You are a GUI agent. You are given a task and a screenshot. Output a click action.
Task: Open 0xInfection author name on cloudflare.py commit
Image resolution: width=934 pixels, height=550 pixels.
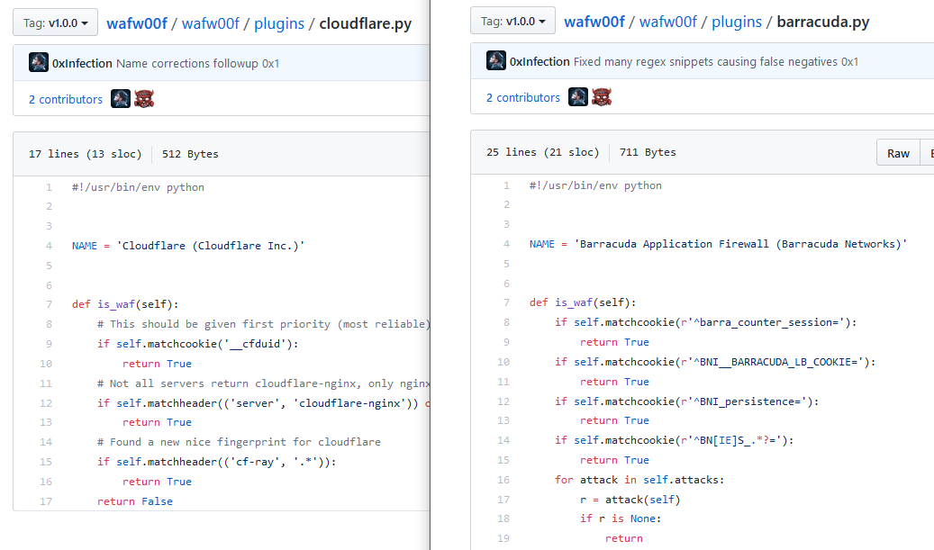(x=82, y=63)
